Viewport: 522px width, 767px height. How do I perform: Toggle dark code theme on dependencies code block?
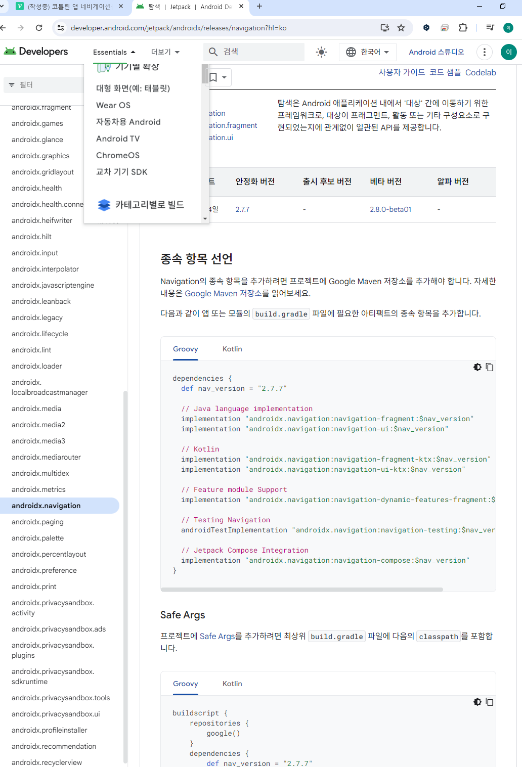477,367
